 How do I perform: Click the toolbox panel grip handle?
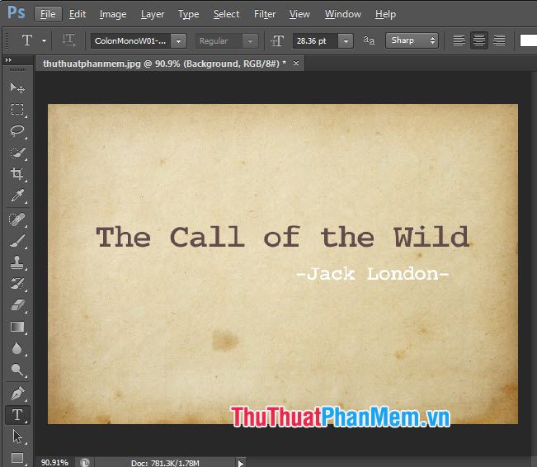17,69
